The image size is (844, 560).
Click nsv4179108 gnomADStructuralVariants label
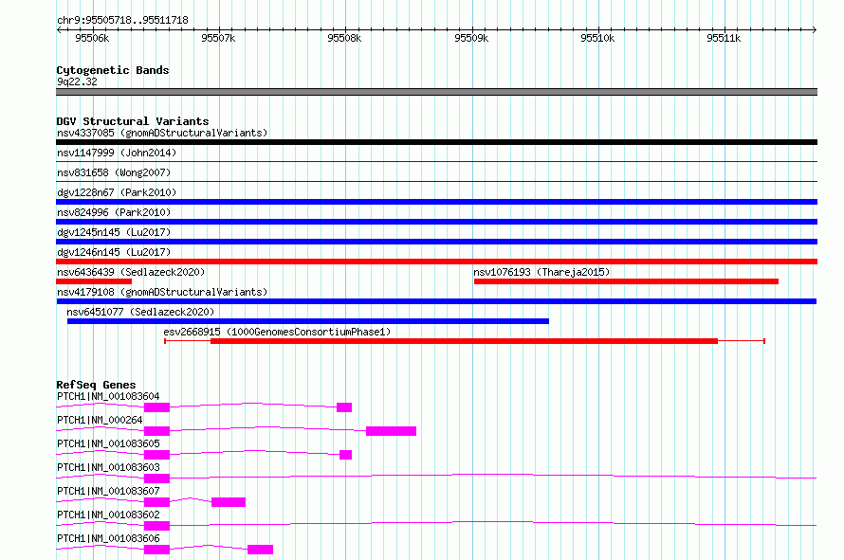pyautogui.click(x=162, y=292)
